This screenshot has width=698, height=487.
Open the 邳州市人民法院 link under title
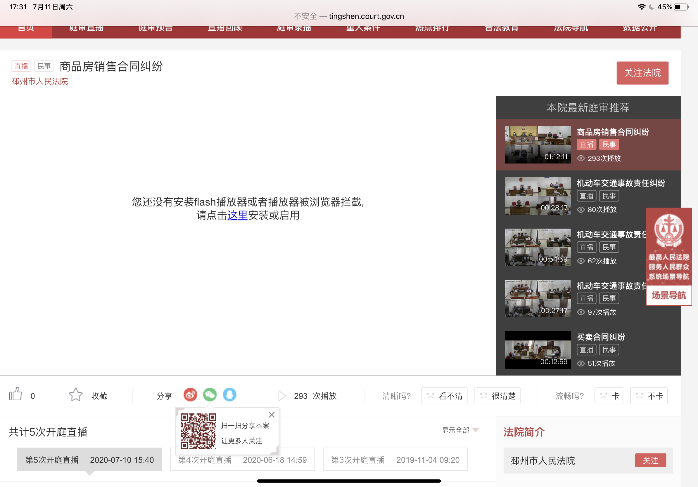coord(39,81)
